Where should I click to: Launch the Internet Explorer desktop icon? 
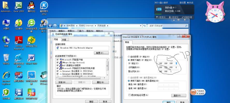6,78
